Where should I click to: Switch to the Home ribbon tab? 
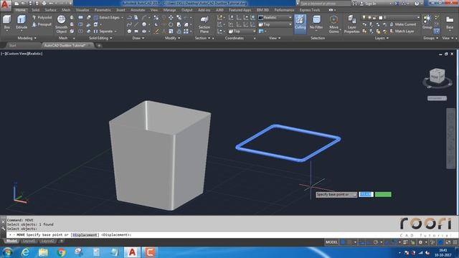click(x=20, y=10)
